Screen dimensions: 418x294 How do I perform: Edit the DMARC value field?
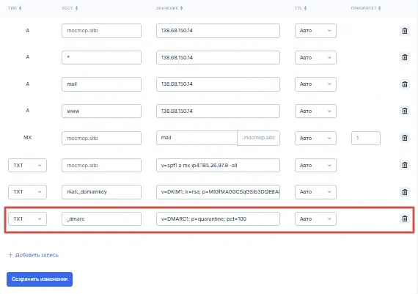[218, 218]
